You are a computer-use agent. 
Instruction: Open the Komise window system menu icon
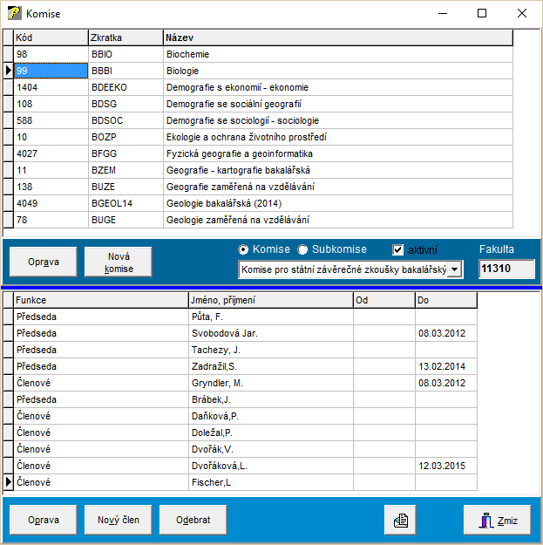pyautogui.click(x=14, y=14)
